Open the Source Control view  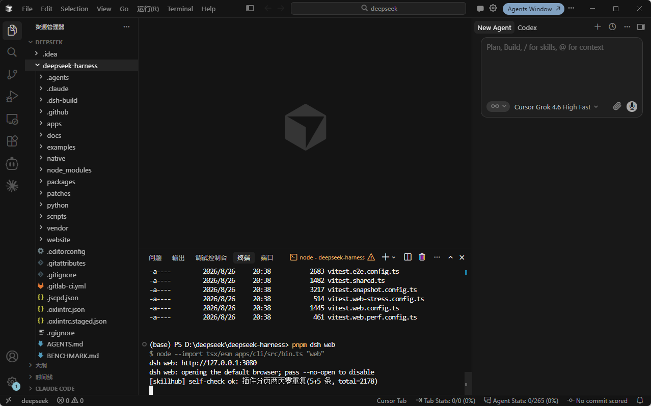12,74
